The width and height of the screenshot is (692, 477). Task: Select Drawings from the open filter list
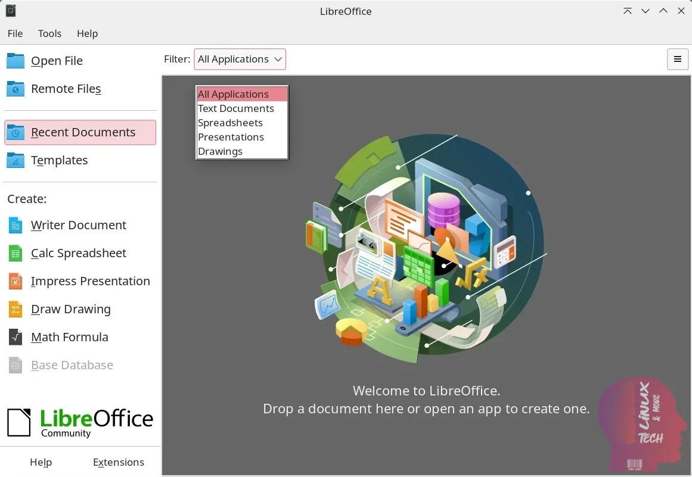220,151
